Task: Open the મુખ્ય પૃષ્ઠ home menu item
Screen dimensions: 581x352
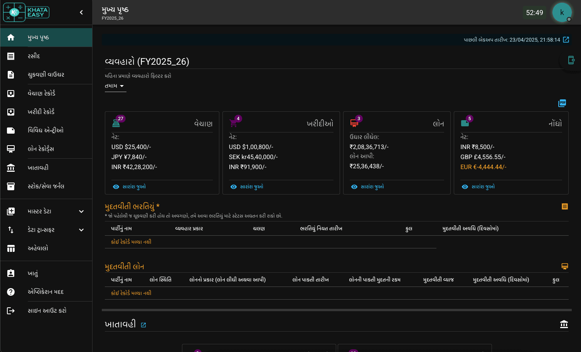Action: [x=46, y=37]
